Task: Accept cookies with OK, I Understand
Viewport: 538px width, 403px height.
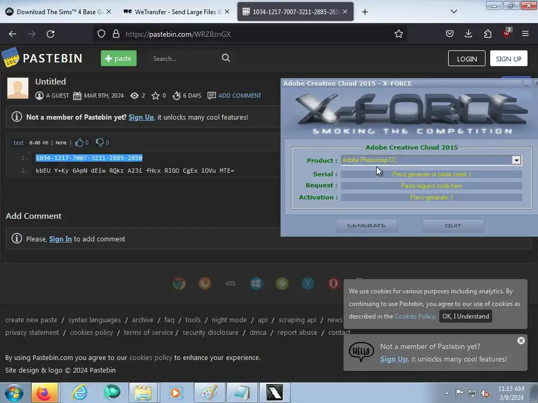Action: point(465,316)
